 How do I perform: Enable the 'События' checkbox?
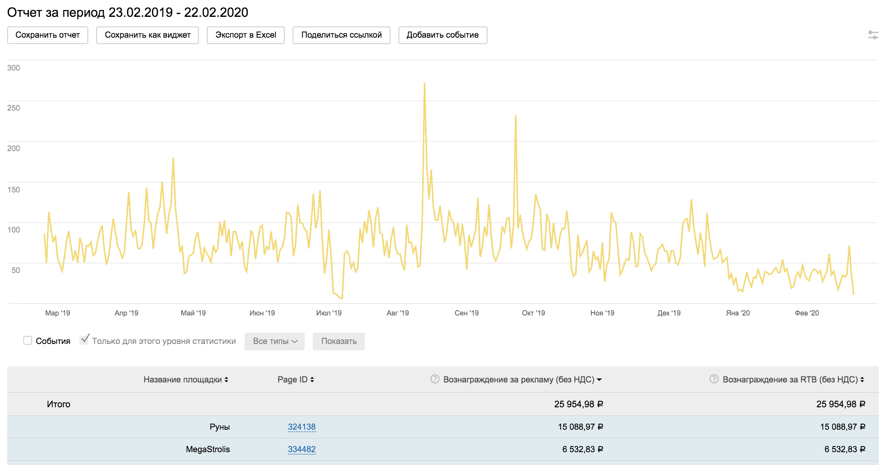click(x=28, y=340)
